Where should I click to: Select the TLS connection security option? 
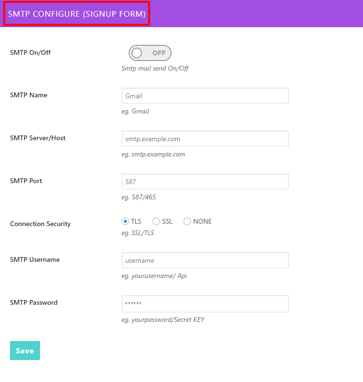click(x=125, y=221)
